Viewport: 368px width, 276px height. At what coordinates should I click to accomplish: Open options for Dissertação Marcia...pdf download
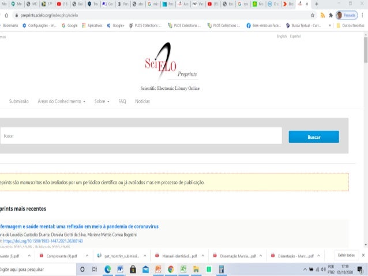coord(261,256)
